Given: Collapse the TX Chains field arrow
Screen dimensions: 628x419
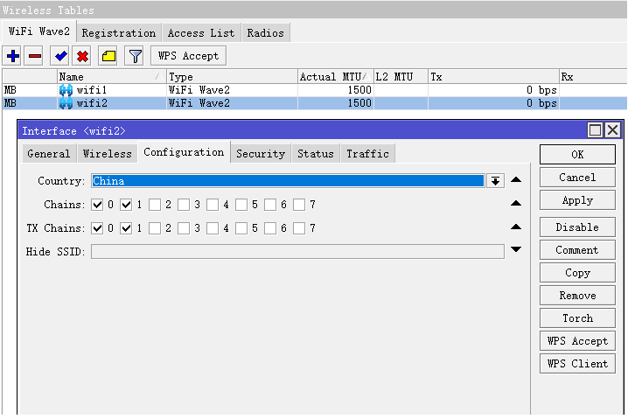Looking at the screenshot, I should pos(516,227).
